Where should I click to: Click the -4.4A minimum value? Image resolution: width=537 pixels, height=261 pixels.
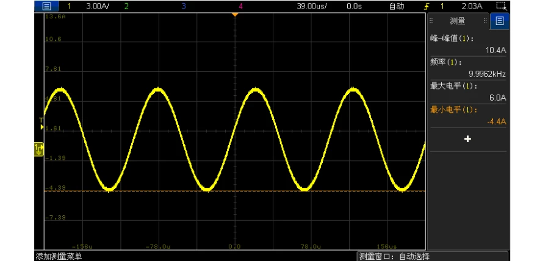[496, 121]
